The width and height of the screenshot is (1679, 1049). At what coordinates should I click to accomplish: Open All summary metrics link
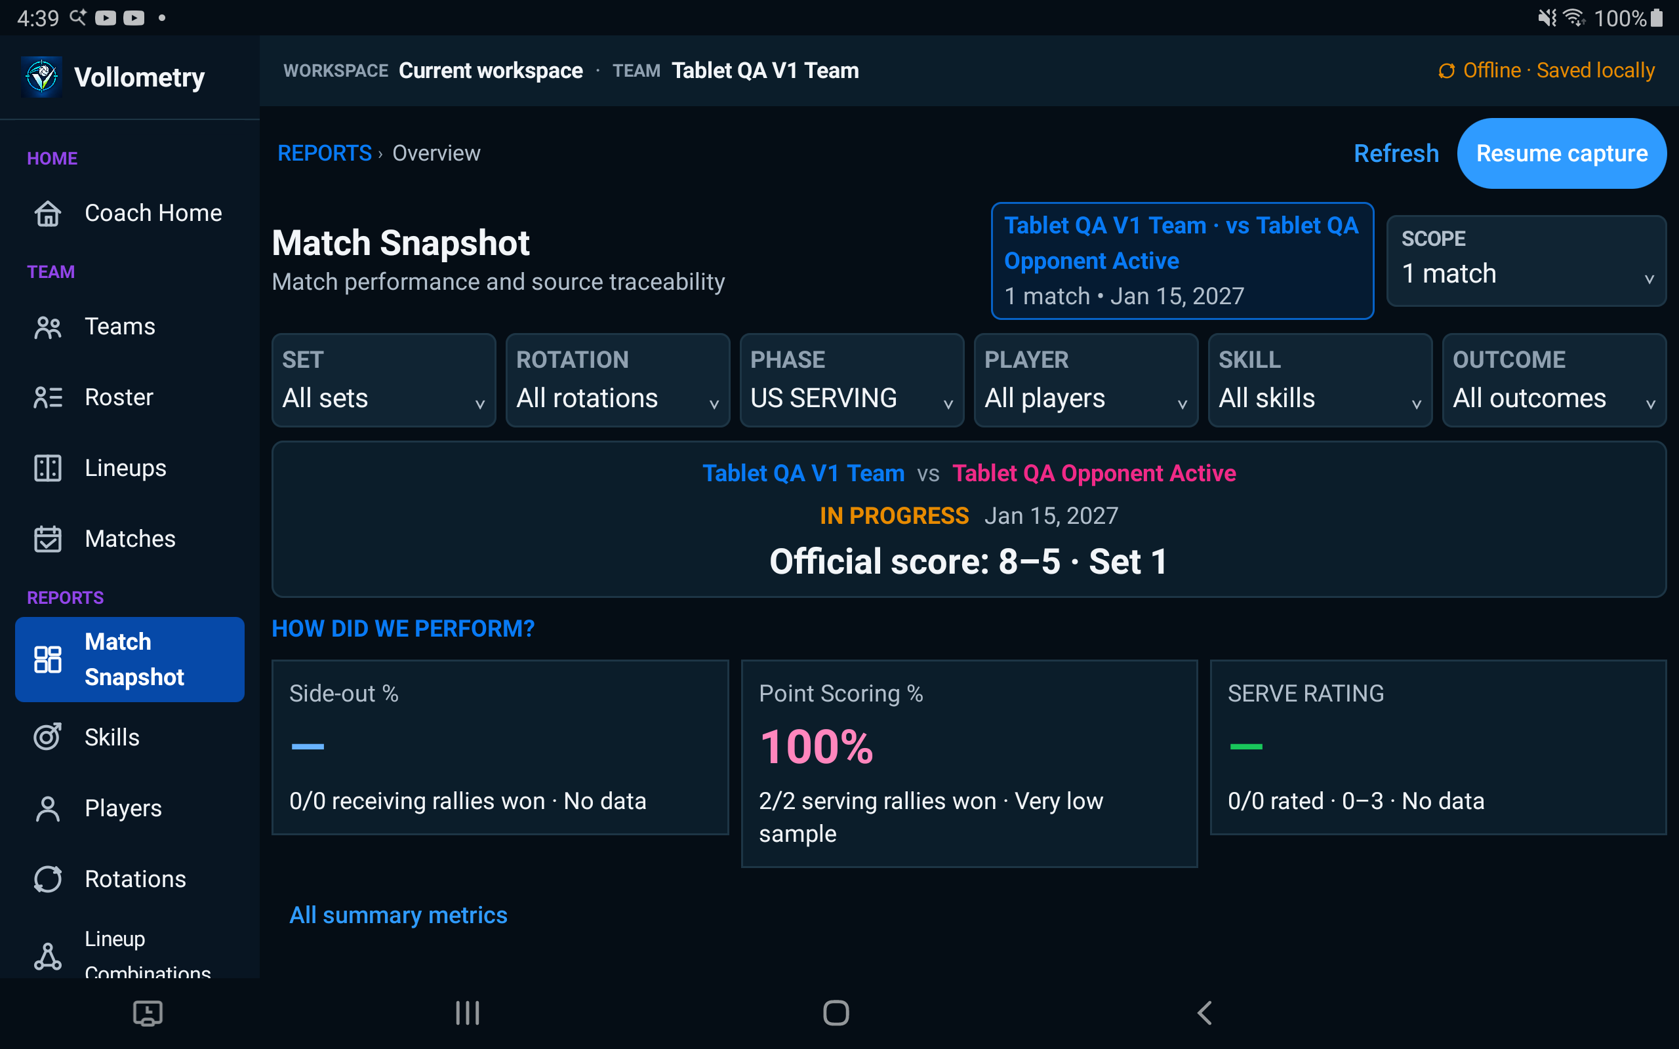398,915
